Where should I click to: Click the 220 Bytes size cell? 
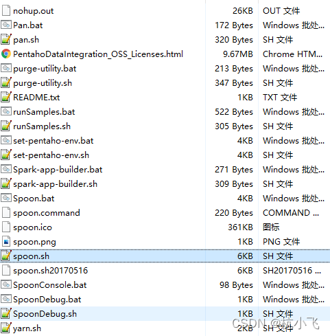[x=234, y=213]
